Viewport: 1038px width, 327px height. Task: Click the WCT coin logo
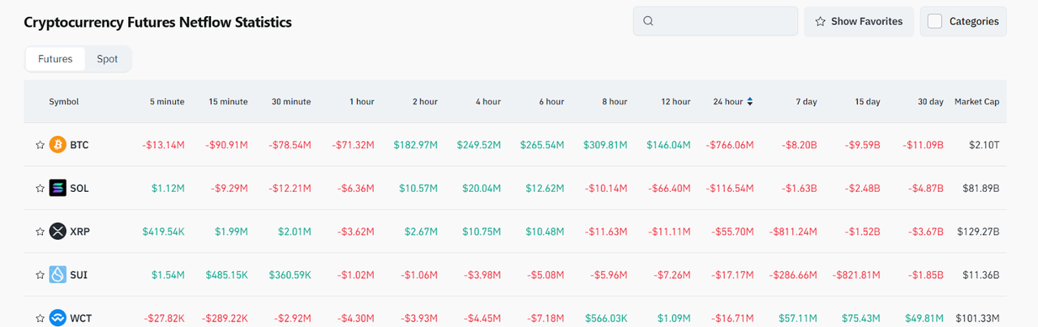coord(58,318)
